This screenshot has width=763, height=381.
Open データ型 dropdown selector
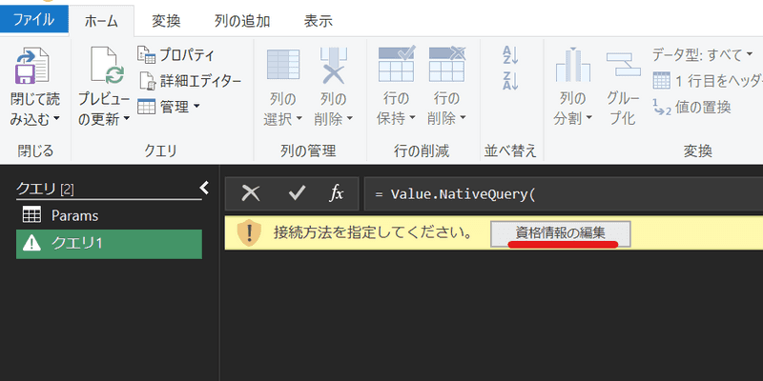click(x=704, y=55)
